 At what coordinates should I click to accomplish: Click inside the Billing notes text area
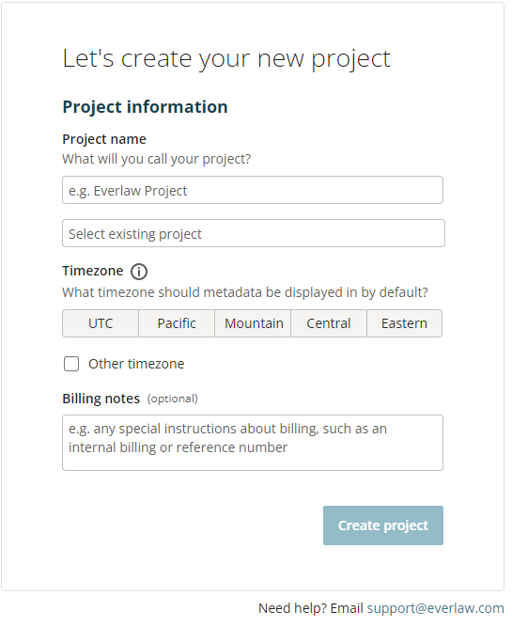click(x=253, y=443)
